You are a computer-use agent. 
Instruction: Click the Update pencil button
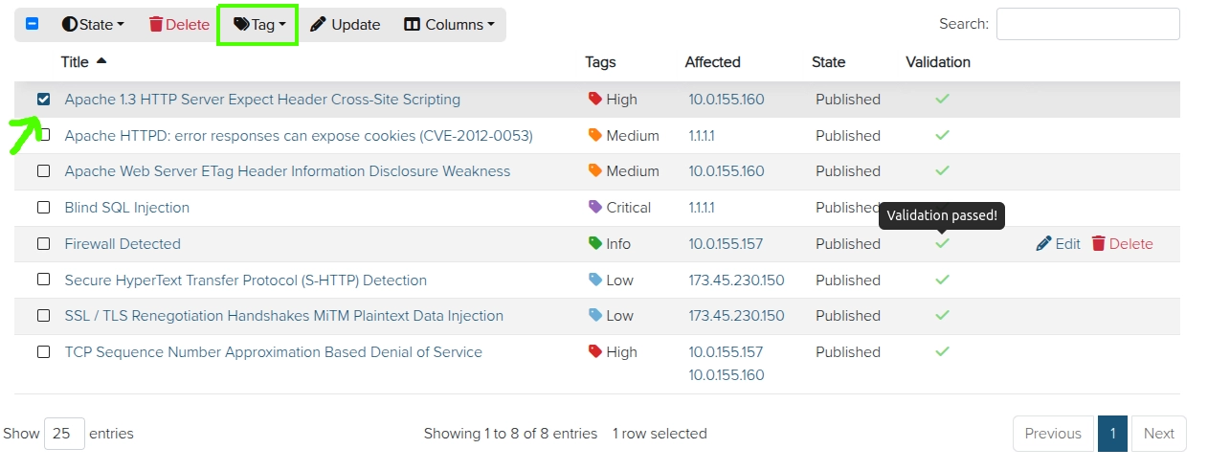345,25
